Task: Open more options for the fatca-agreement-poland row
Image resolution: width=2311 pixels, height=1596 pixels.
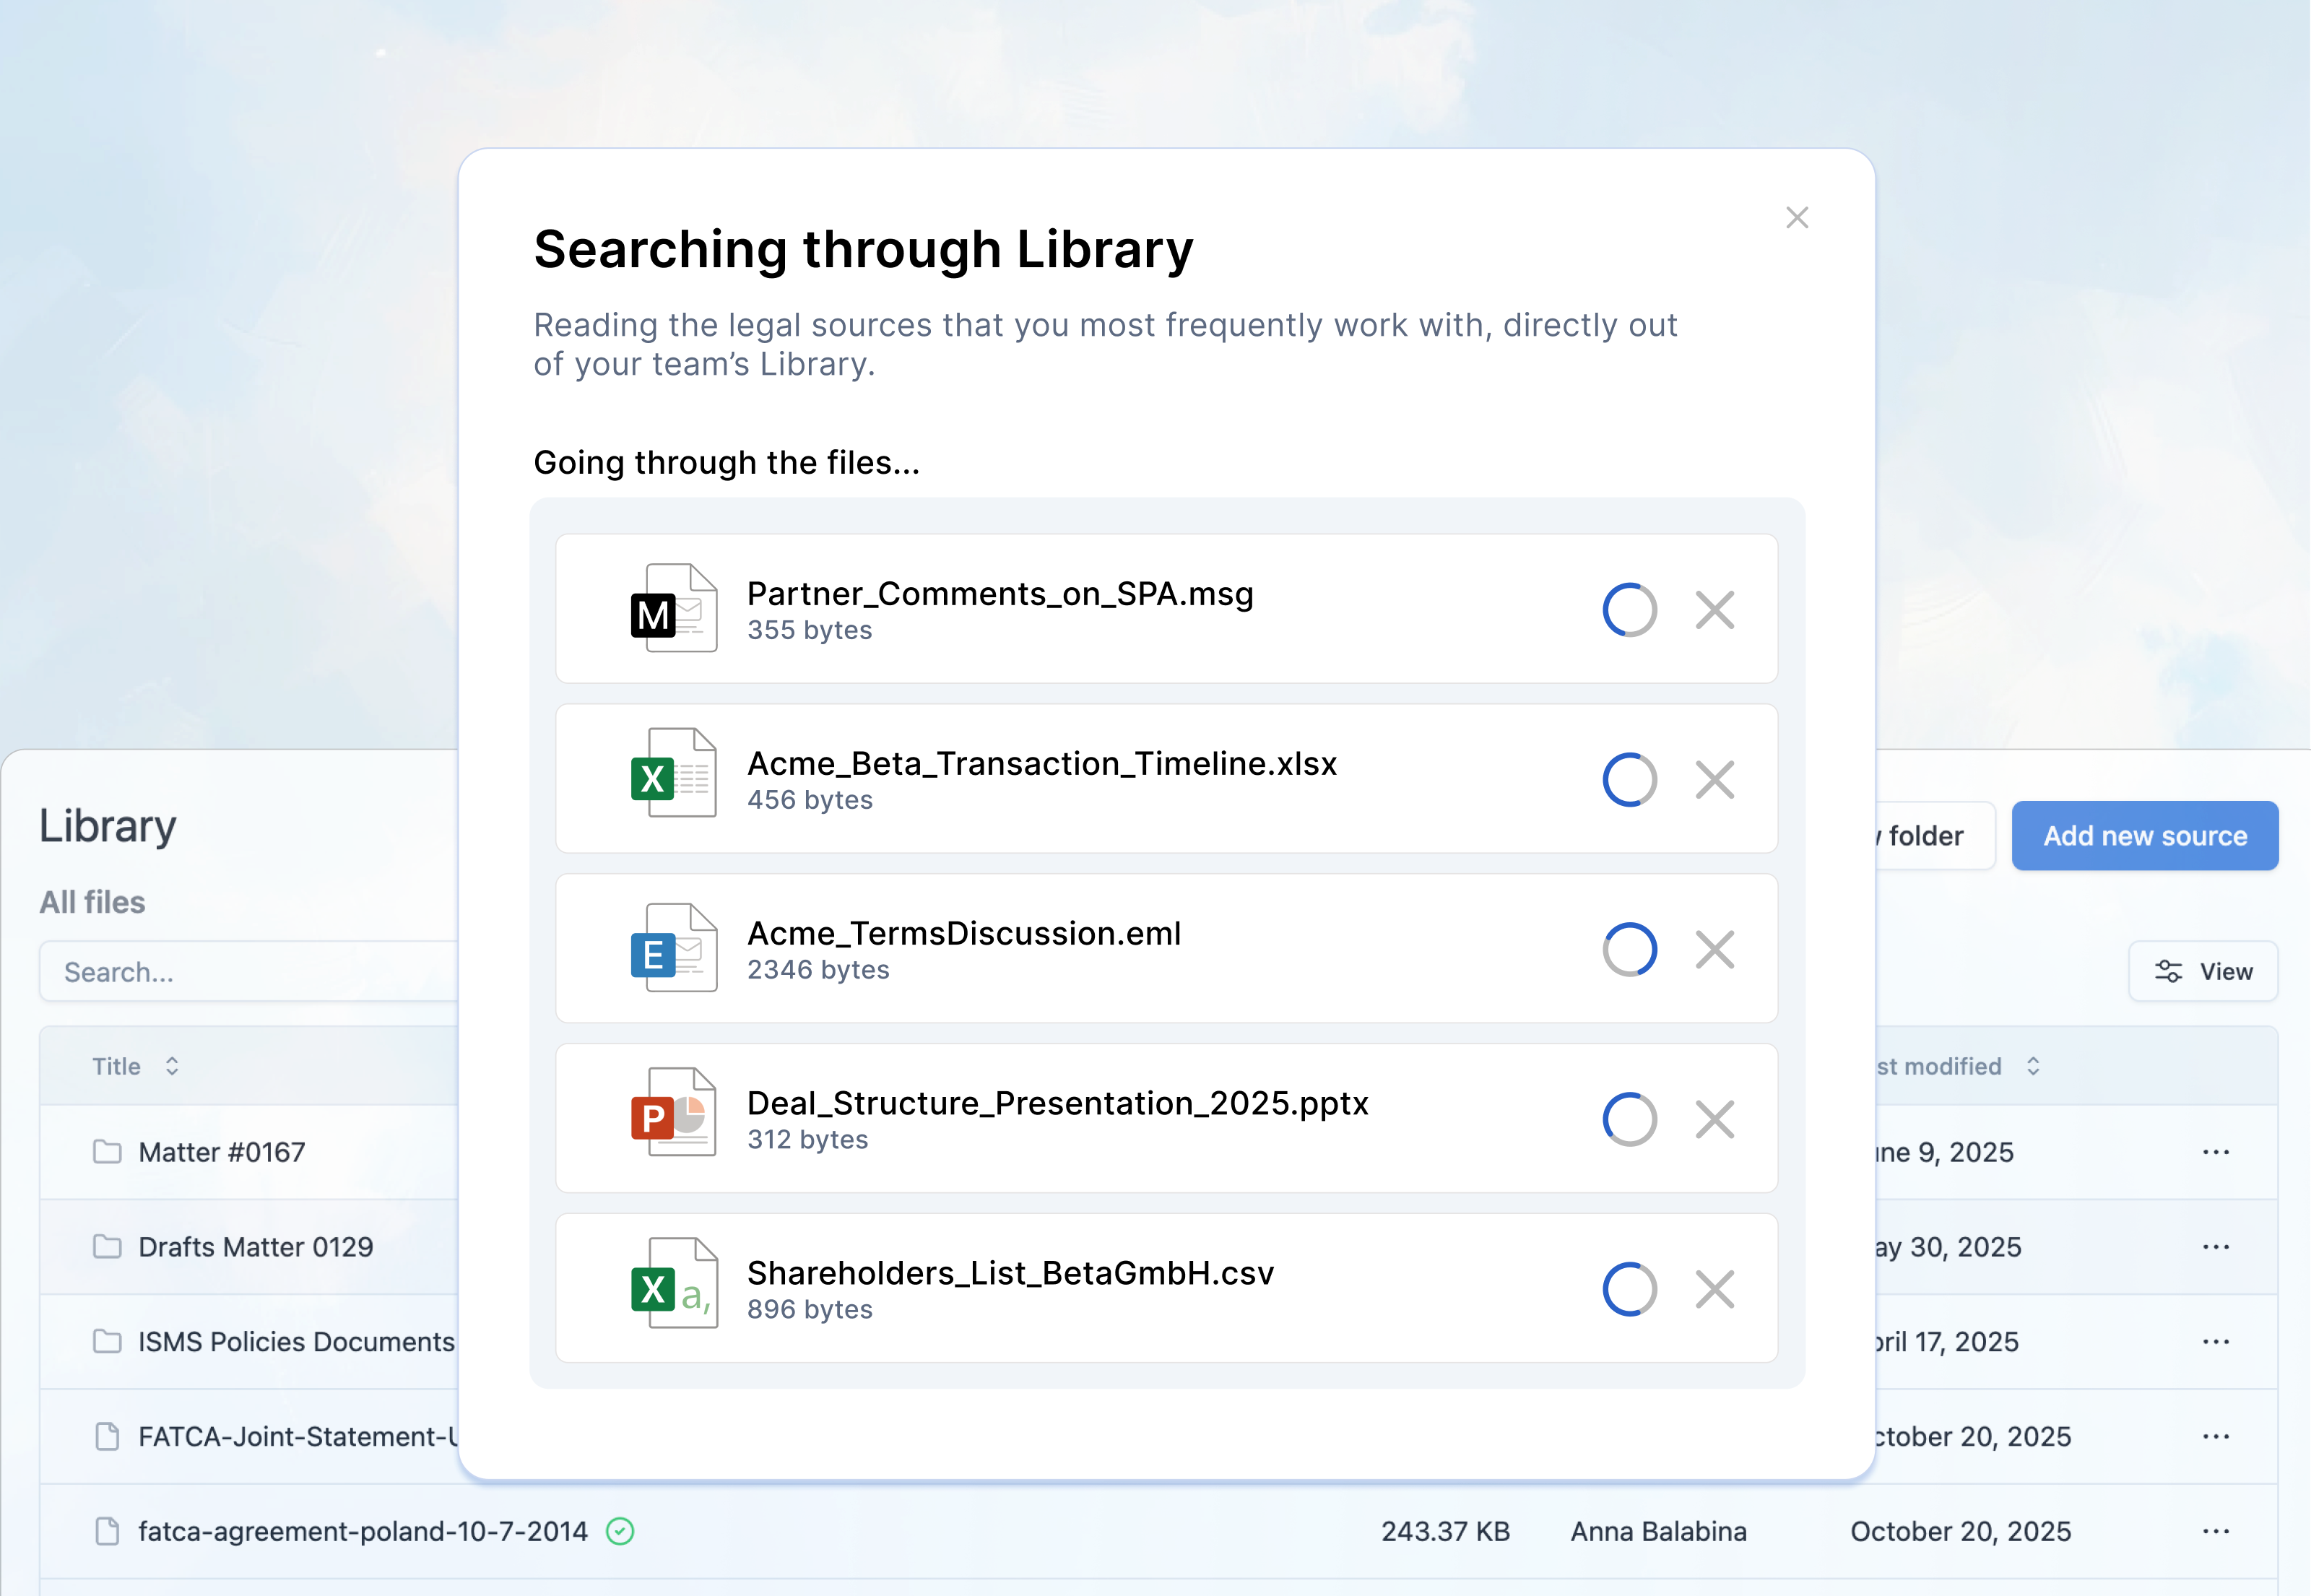Action: (2215, 1531)
